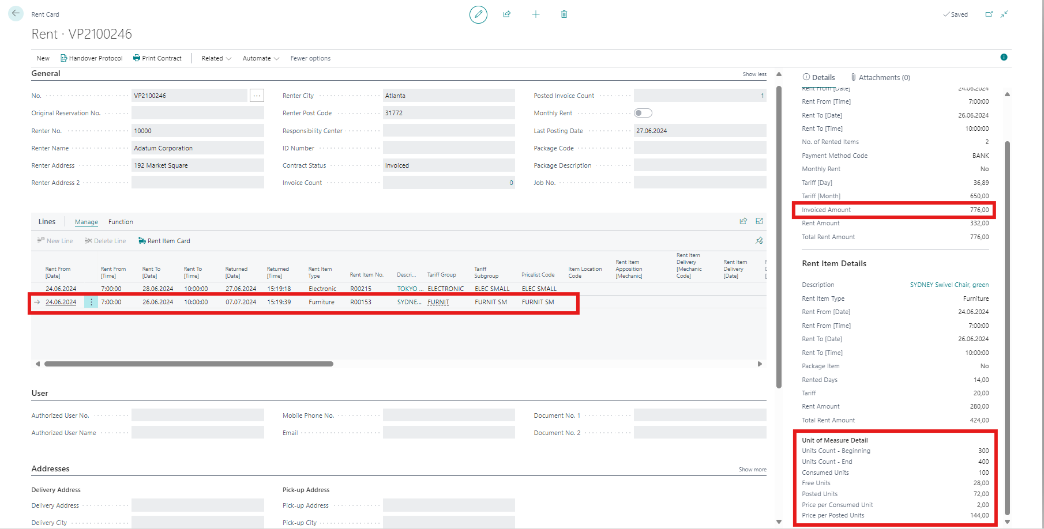Open the No. field lookup ellipsis

click(x=257, y=96)
